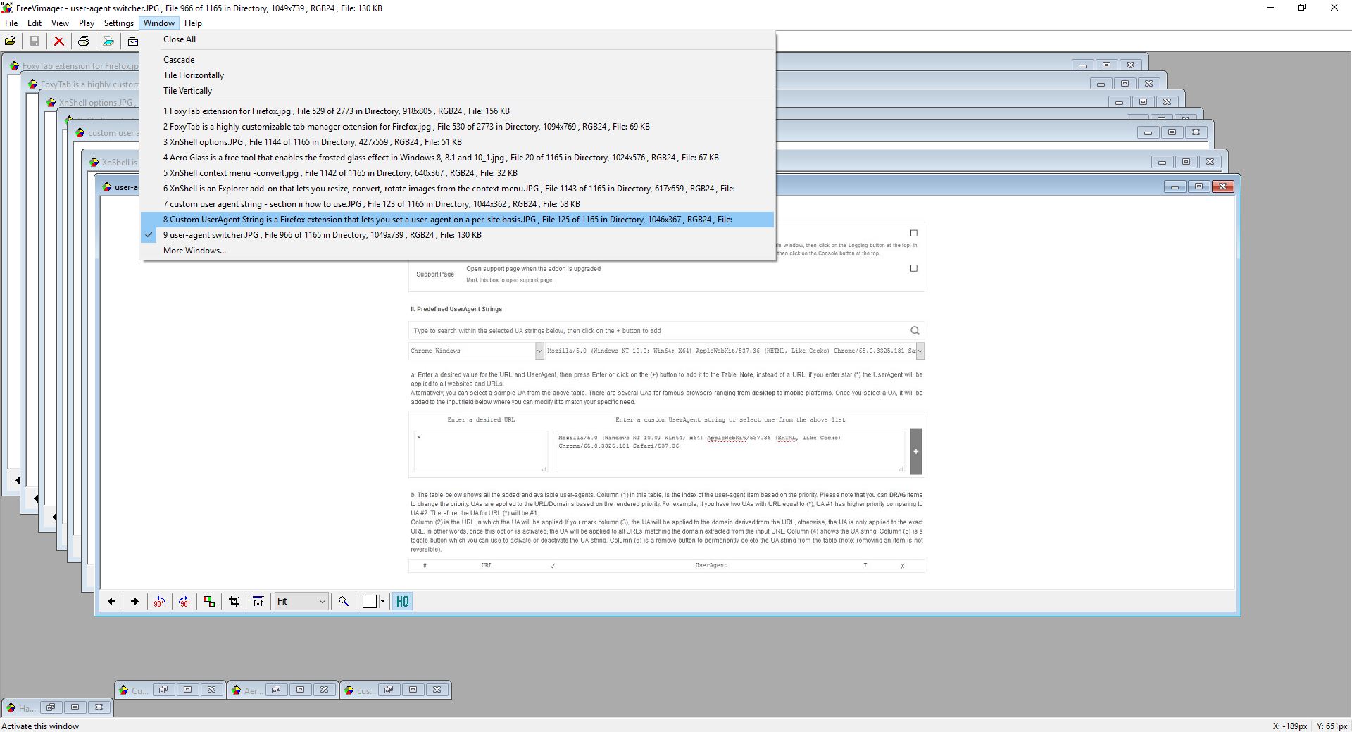Restore the minimized 'Cu...' child window

click(163, 690)
